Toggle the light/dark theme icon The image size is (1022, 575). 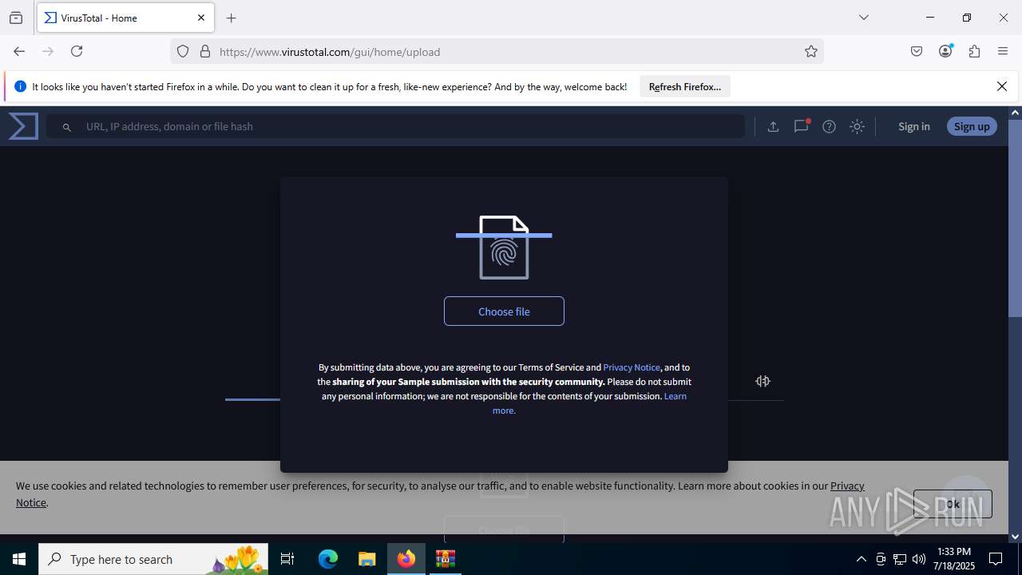point(857,126)
